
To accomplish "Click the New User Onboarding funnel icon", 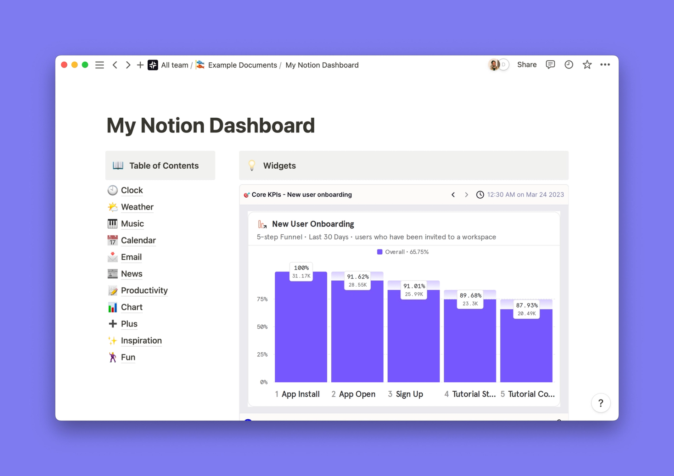I will (262, 225).
